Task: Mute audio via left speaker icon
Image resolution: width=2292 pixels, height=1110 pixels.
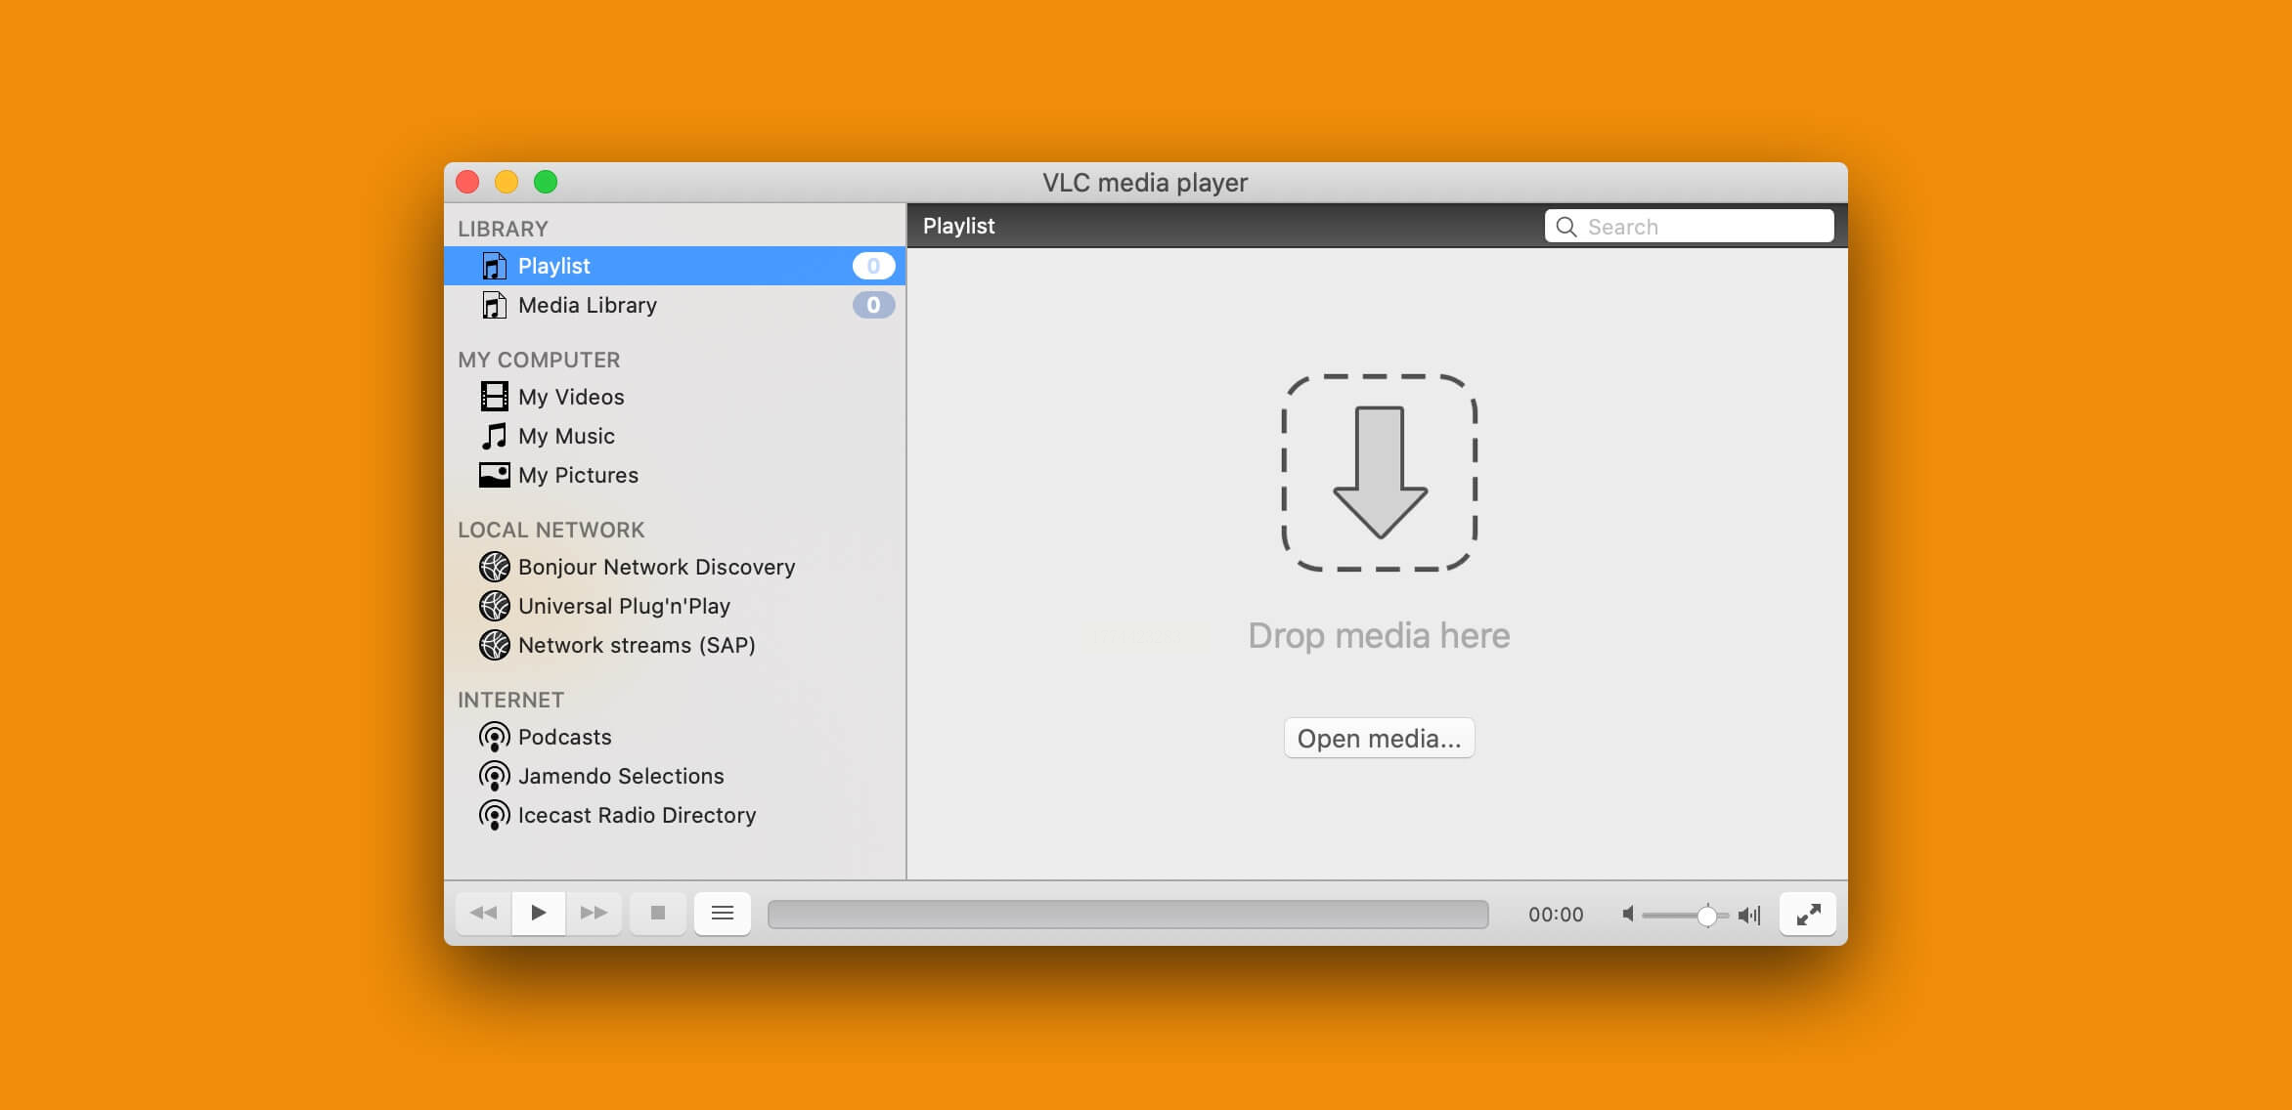Action: coord(1627,915)
